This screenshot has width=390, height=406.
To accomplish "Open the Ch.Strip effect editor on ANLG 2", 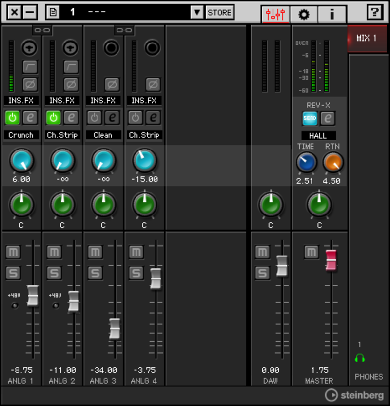I will [x=71, y=118].
